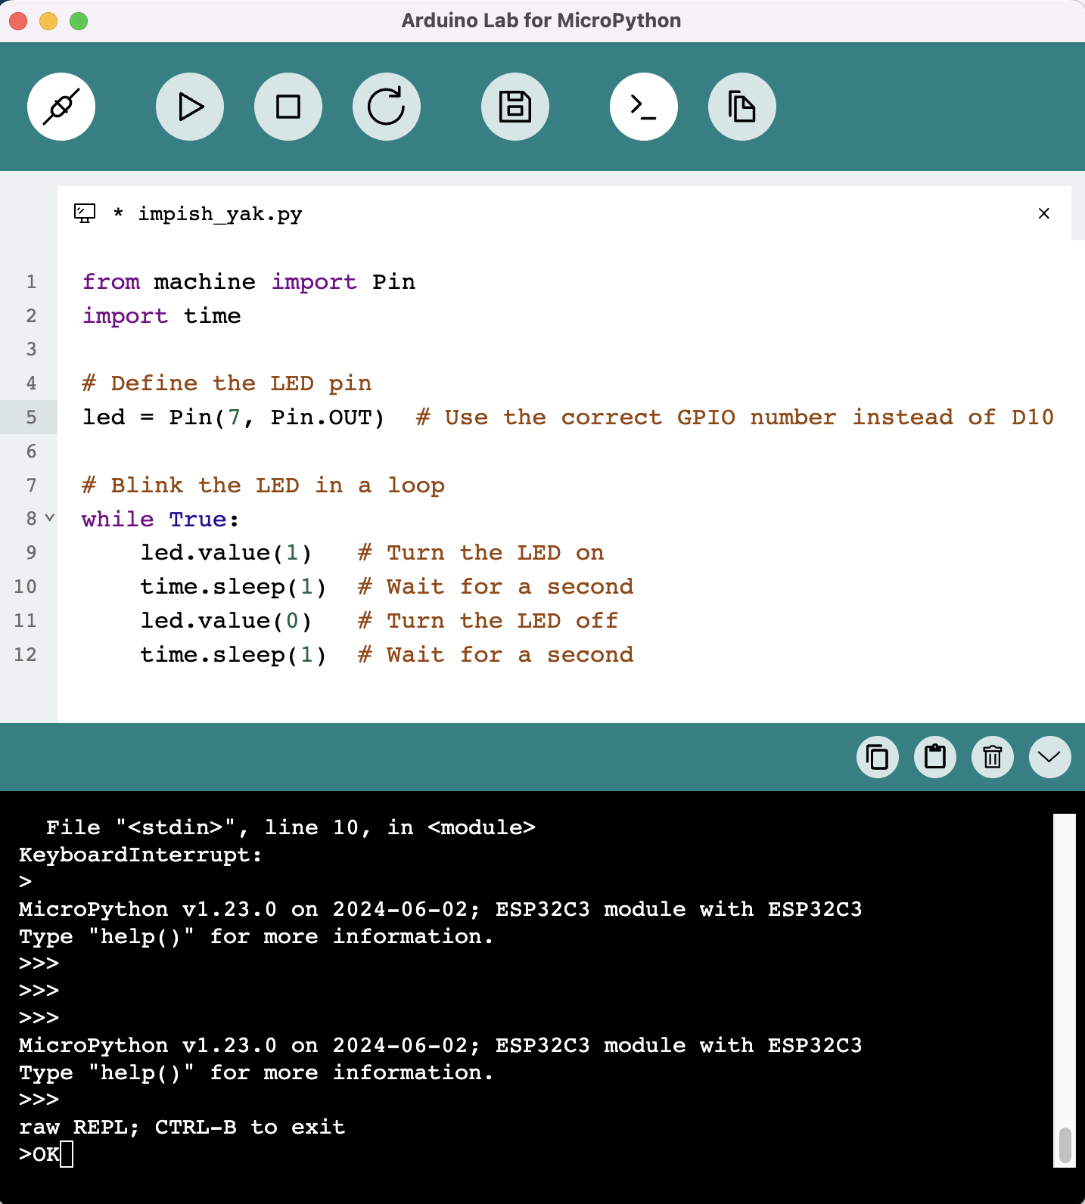Click 'led.value(0)' on line 11
Screen dimensions: 1085x1204
226,621
